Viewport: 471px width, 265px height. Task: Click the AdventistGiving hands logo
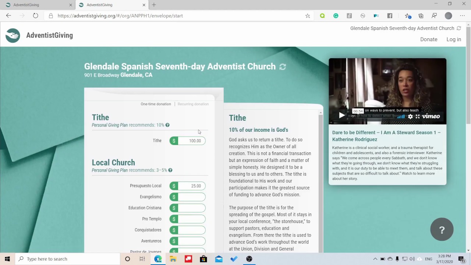pyautogui.click(x=13, y=36)
